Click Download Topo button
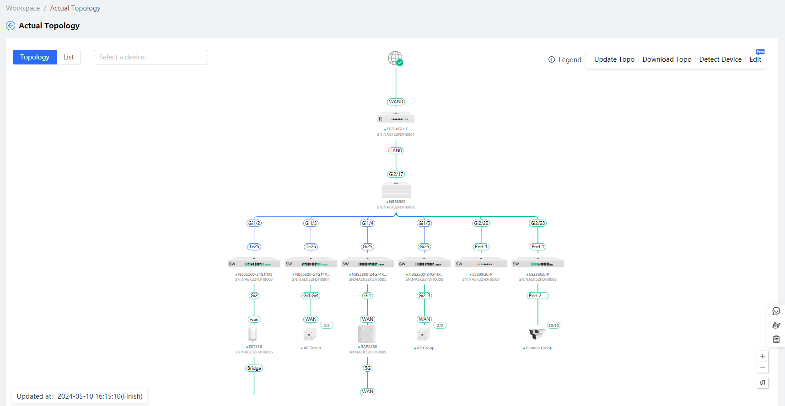The width and height of the screenshot is (785, 406). (x=667, y=59)
